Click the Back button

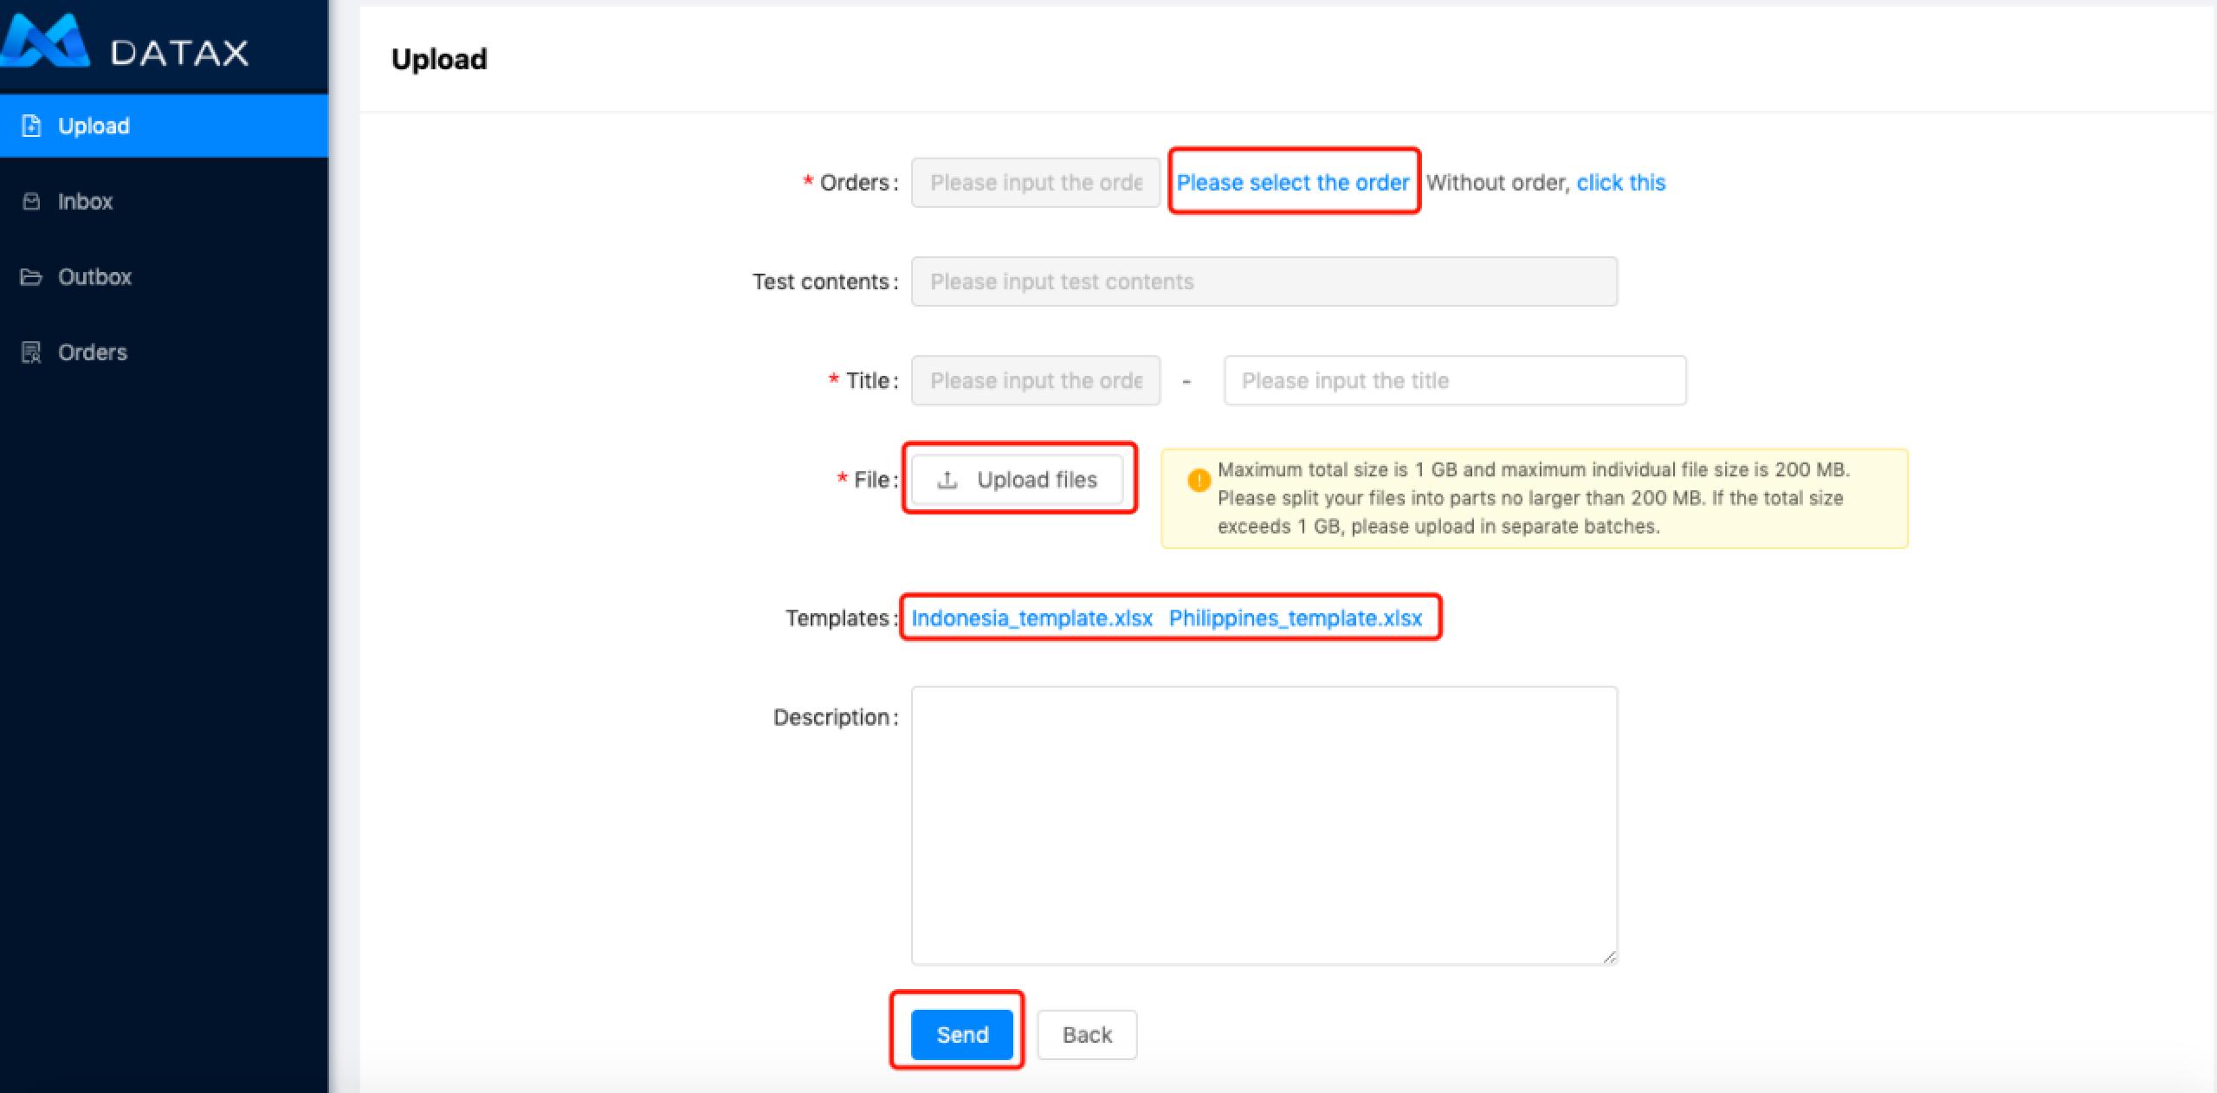tap(1087, 1035)
